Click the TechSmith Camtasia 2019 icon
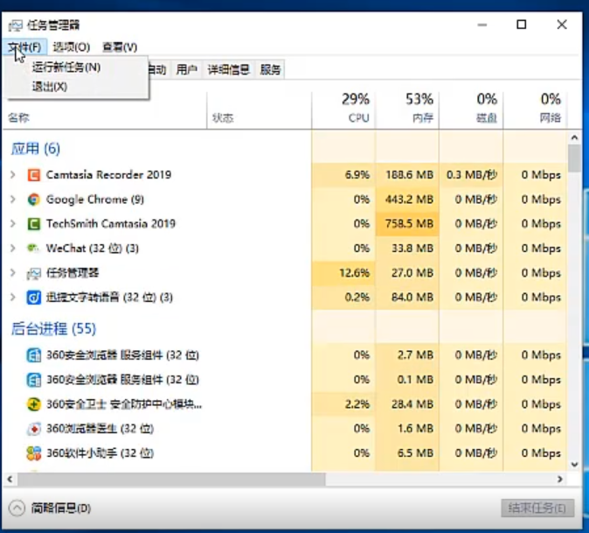The height and width of the screenshot is (533, 589). (x=33, y=224)
